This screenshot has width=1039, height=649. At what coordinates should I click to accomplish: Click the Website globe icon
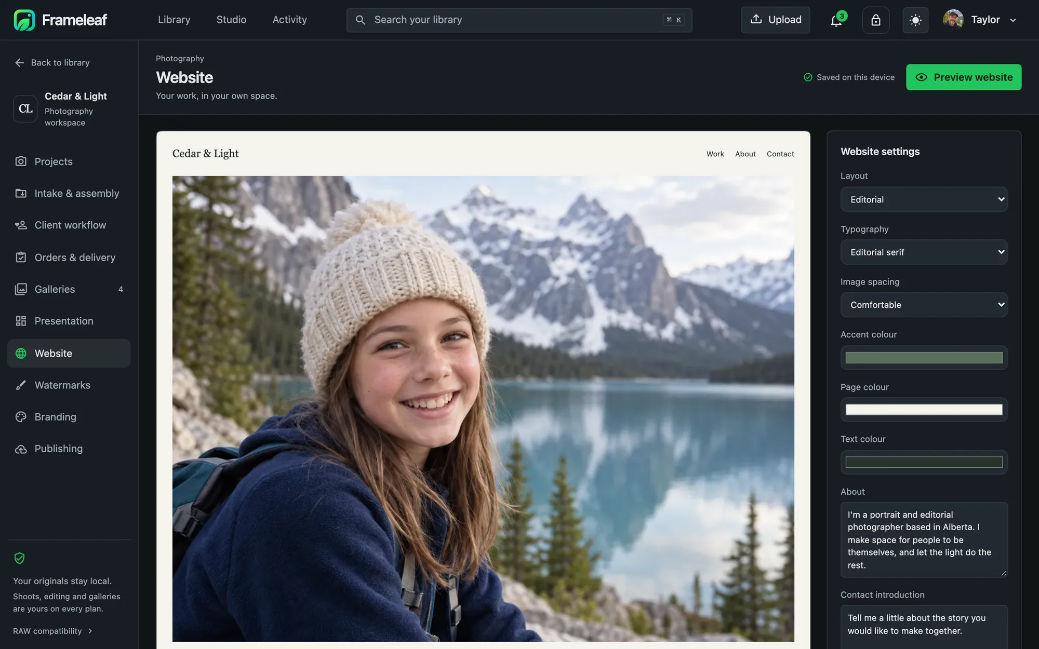coord(21,353)
